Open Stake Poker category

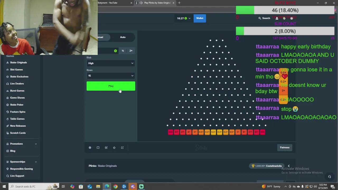(17, 105)
